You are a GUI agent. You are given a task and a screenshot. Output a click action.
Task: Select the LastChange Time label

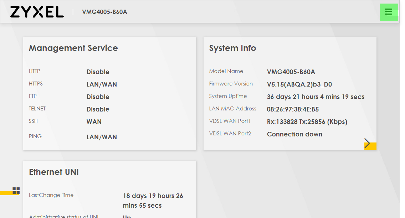(x=51, y=195)
